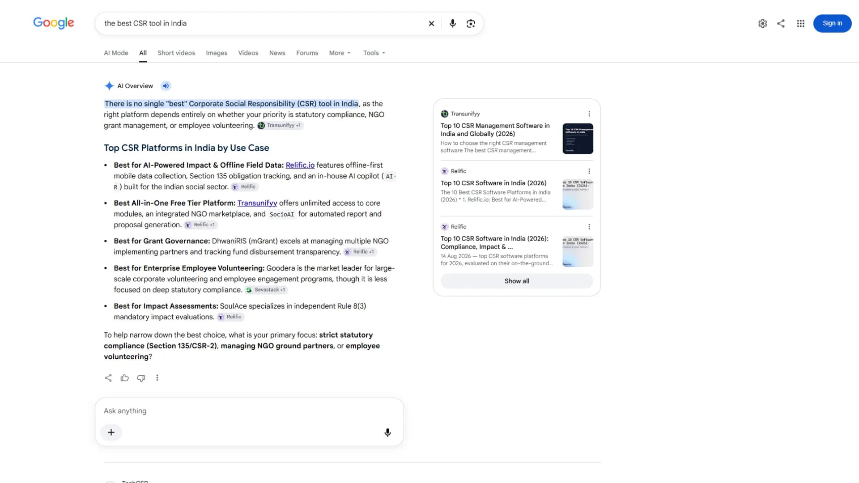Open options for Compliance, Impact source card
The width and height of the screenshot is (859, 483).
(x=589, y=227)
